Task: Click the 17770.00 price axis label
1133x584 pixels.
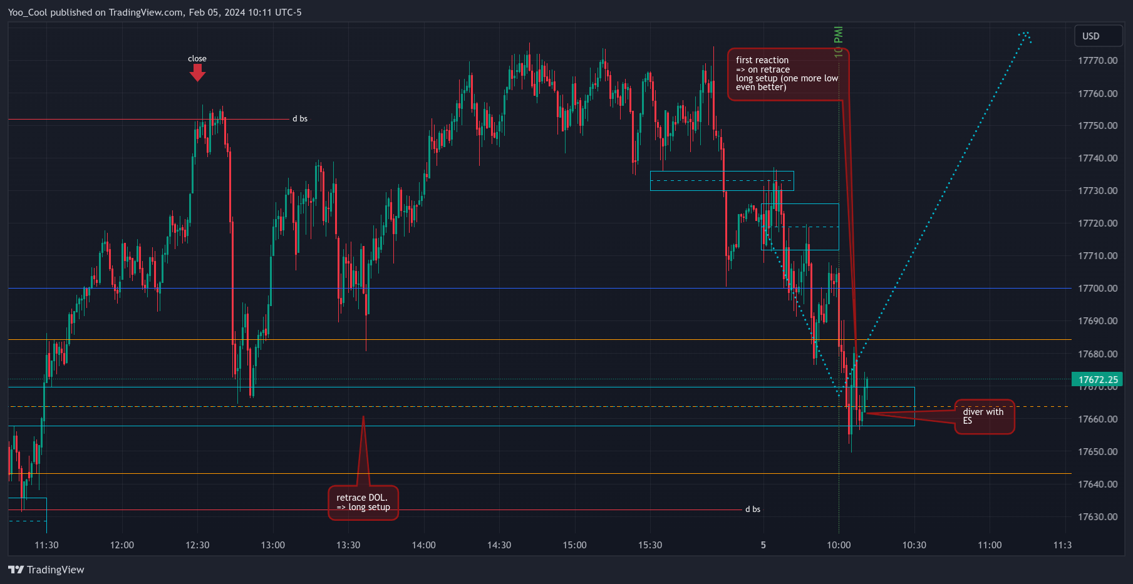Action: pos(1097,61)
